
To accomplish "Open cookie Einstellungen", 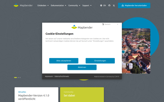I will click(x=100, y=61).
